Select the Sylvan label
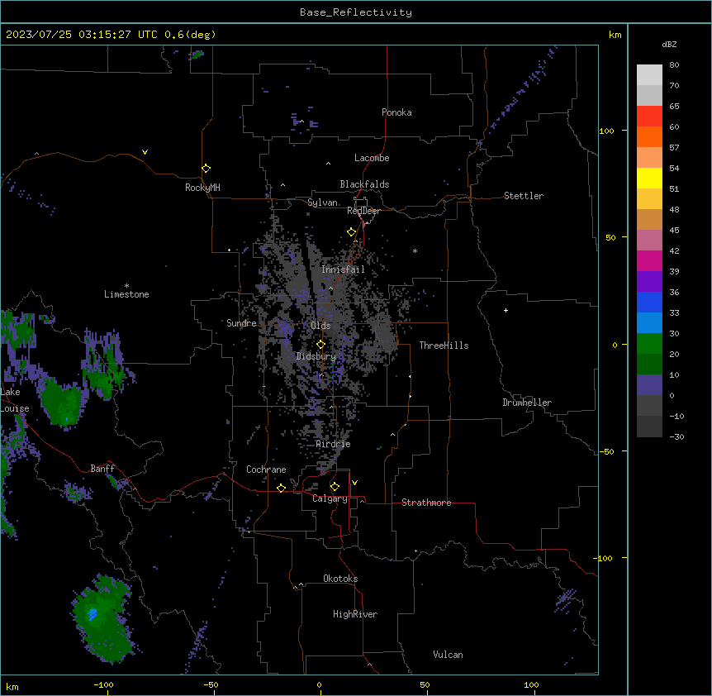The height and width of the screenshot is (696, 712). (322, 203)
